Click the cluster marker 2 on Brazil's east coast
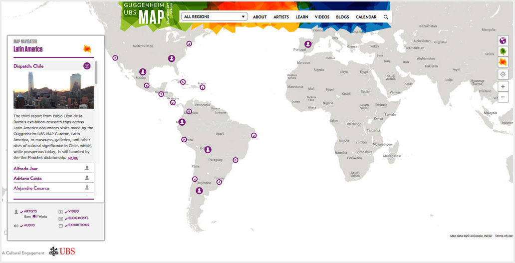 (x=254, y=135)
